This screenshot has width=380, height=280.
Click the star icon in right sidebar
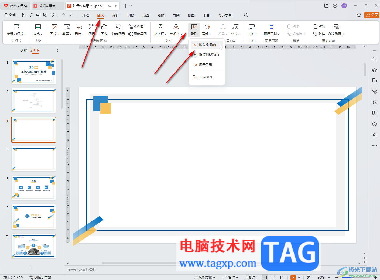pyautogui.click(x=375, y=70)
